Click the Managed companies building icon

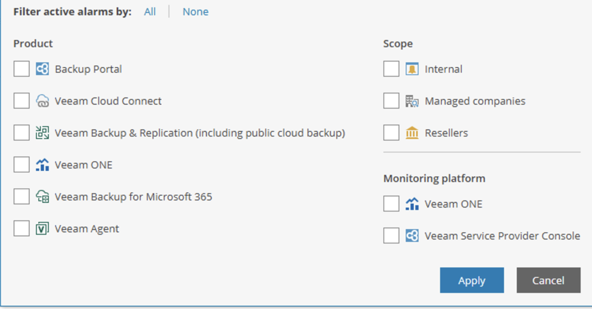point(412,101)
